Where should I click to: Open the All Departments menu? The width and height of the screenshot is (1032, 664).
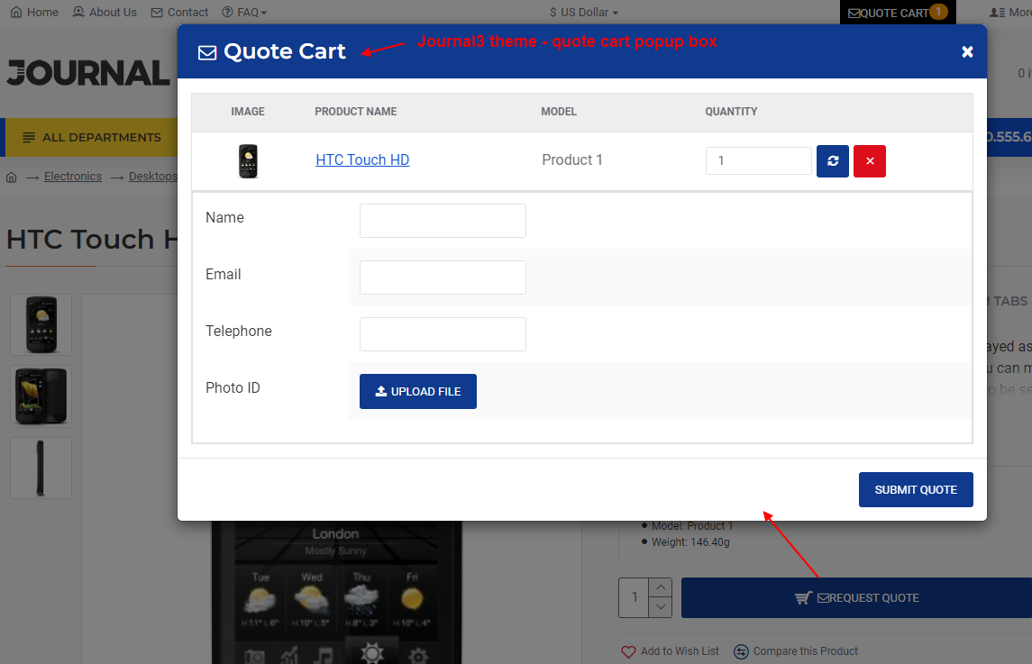92,138
